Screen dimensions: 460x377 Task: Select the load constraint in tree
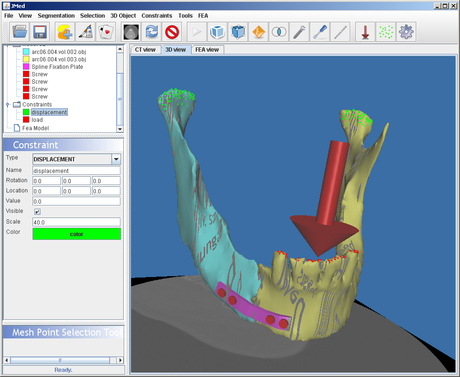click(x=37, y=120)
